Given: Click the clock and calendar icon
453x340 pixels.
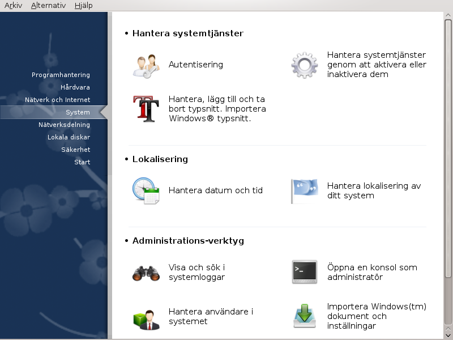Looking at the screenshot, I should (146, 191).
